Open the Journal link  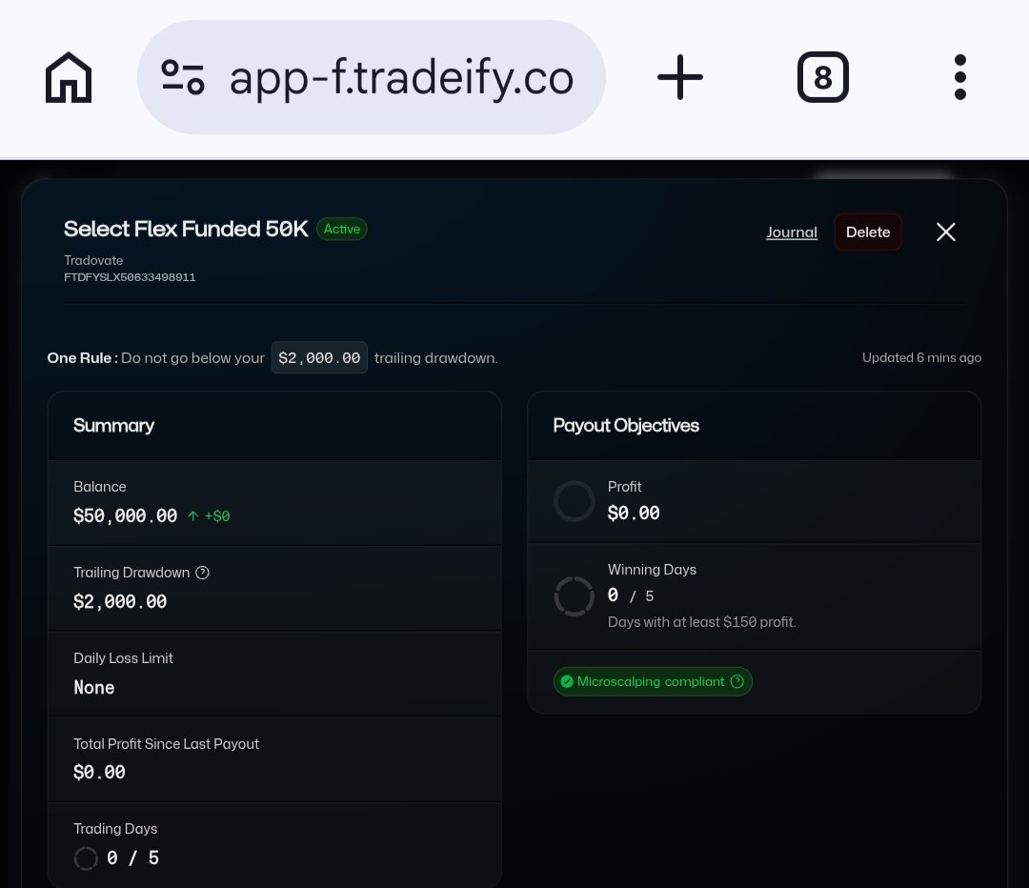click(x=792, y=232)
